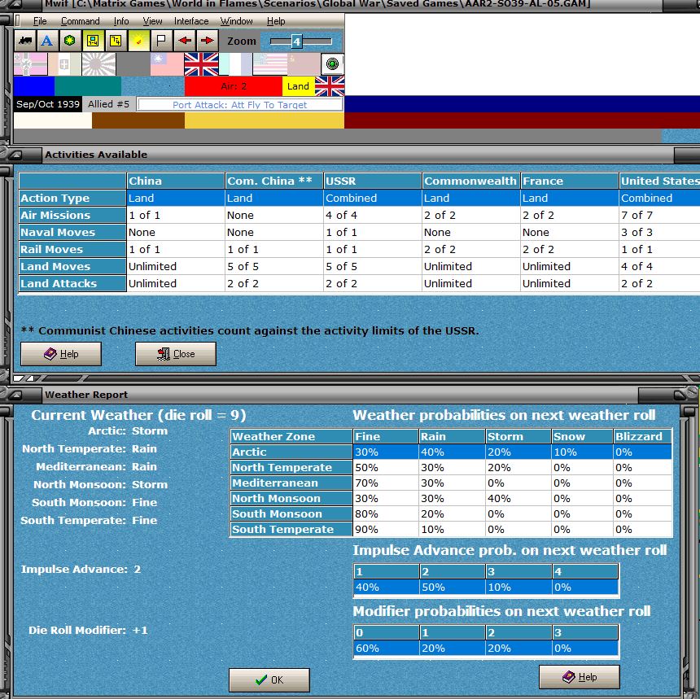Click the Storm column header in weather table

(x=518, y=436)
